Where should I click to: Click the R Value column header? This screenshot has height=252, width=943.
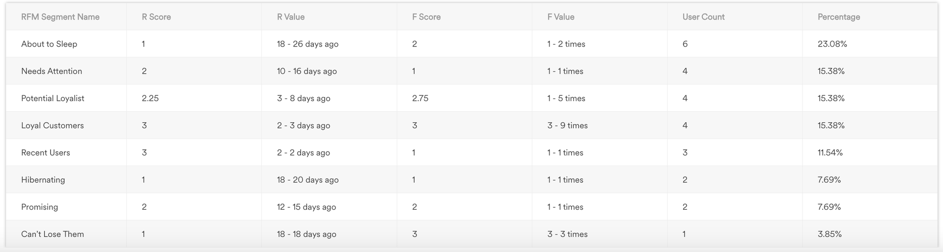click(x=291, y=17)
